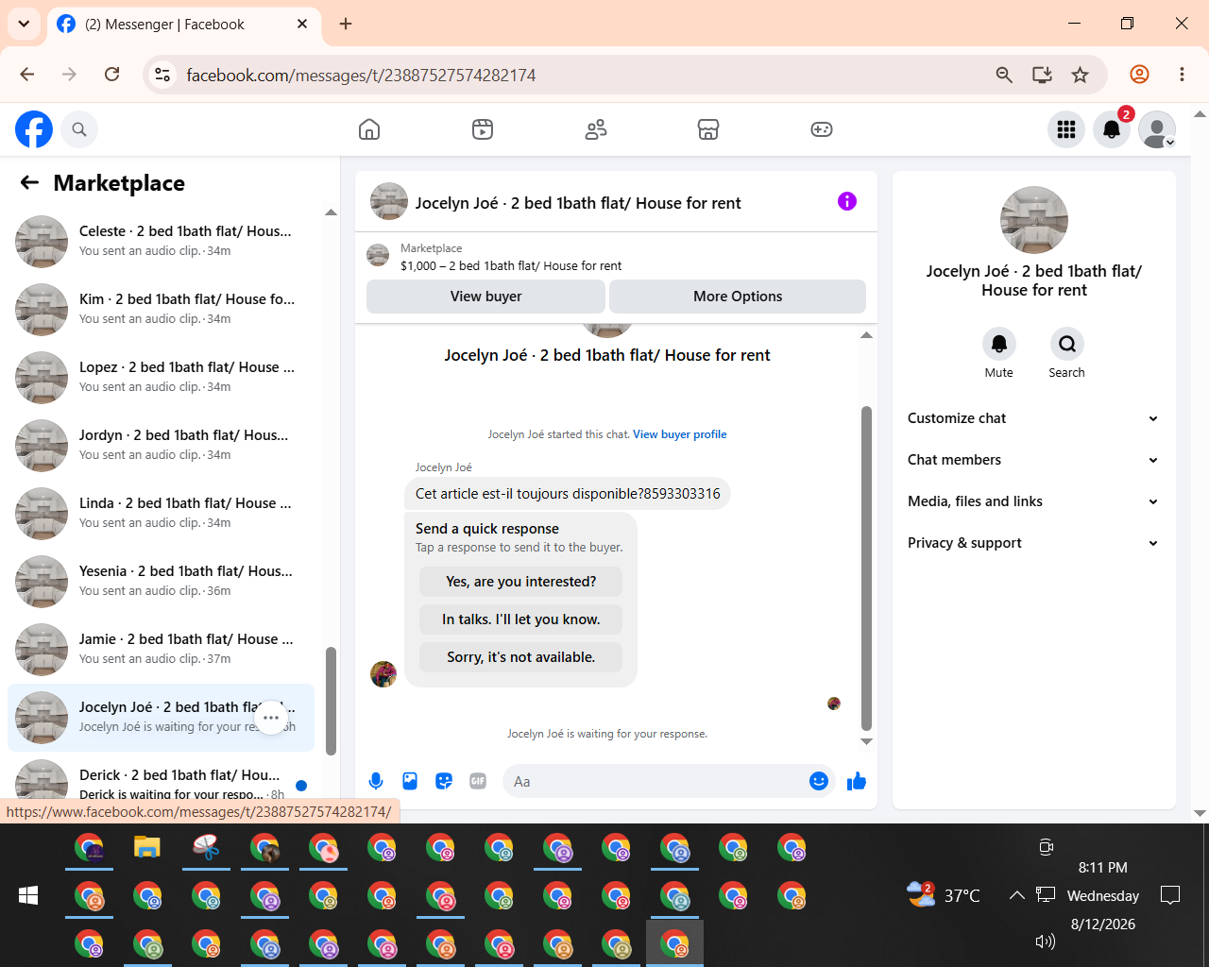This screenshot has width=1209, height=967.
Task: Mute this conversation with bell icon
Action: pyautogui.click(x=999, y=344)
